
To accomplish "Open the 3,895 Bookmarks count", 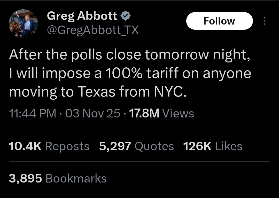I will click(58, 178).
